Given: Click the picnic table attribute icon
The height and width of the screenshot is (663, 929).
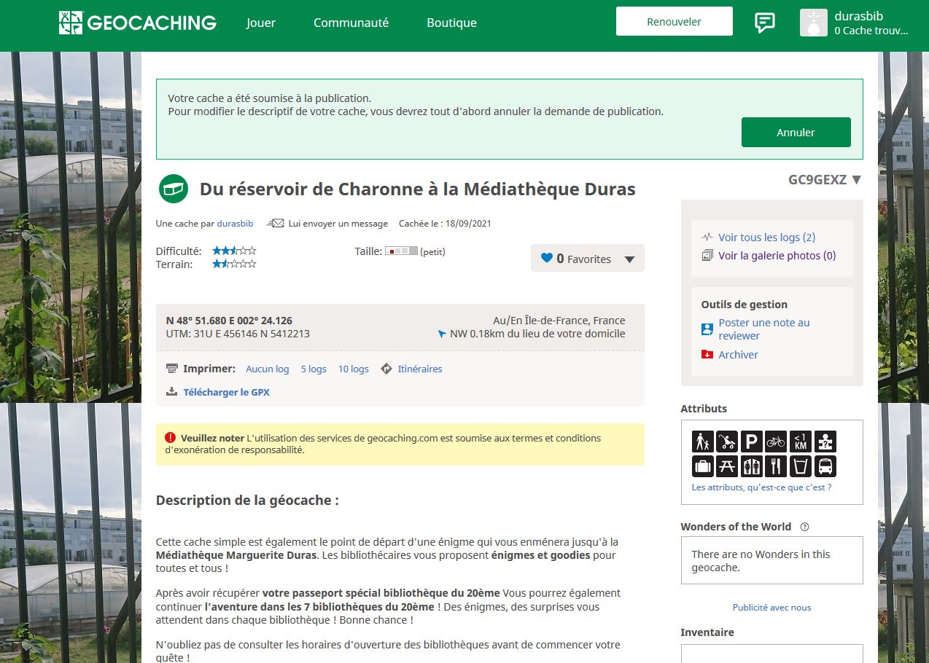Looking at the screenshot, I should 726,466.
